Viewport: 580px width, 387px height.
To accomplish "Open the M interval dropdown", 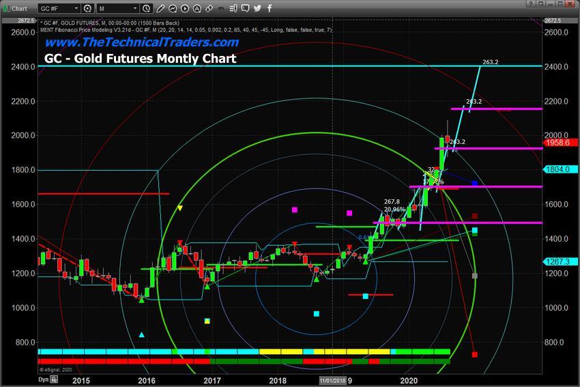I will point(117,8).
